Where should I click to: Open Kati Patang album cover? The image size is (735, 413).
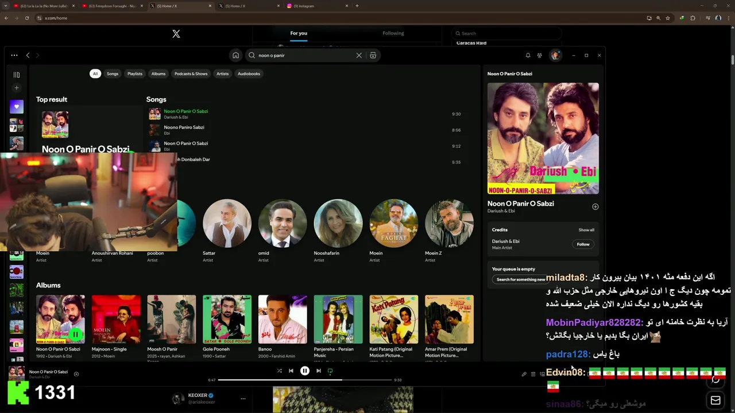(x=393, y=319)
